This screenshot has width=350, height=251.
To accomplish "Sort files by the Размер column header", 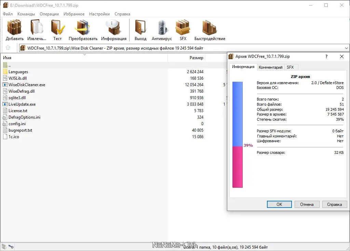I will pyautogui.click(x=186, y=57).
